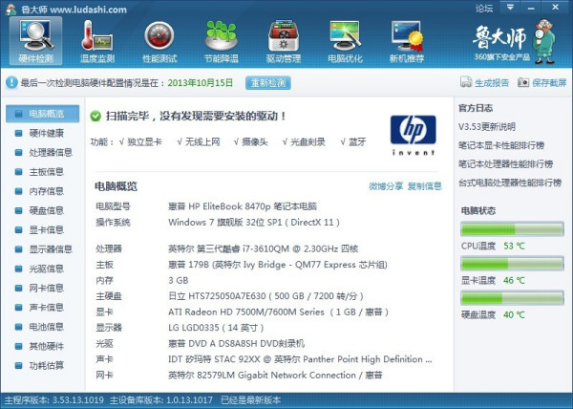Screen dimensions: 573x409
Task: Open the 论坛 forum link
Action: pos(484,8)
